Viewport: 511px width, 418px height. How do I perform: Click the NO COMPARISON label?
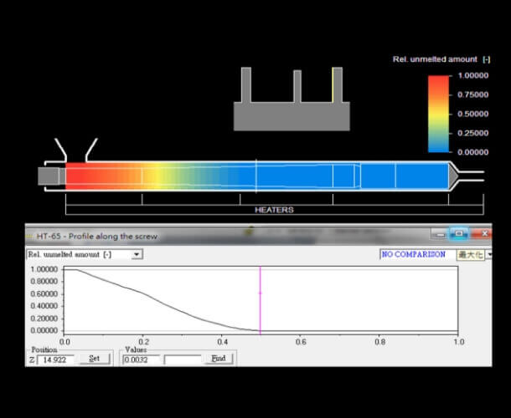click(414, 254)
